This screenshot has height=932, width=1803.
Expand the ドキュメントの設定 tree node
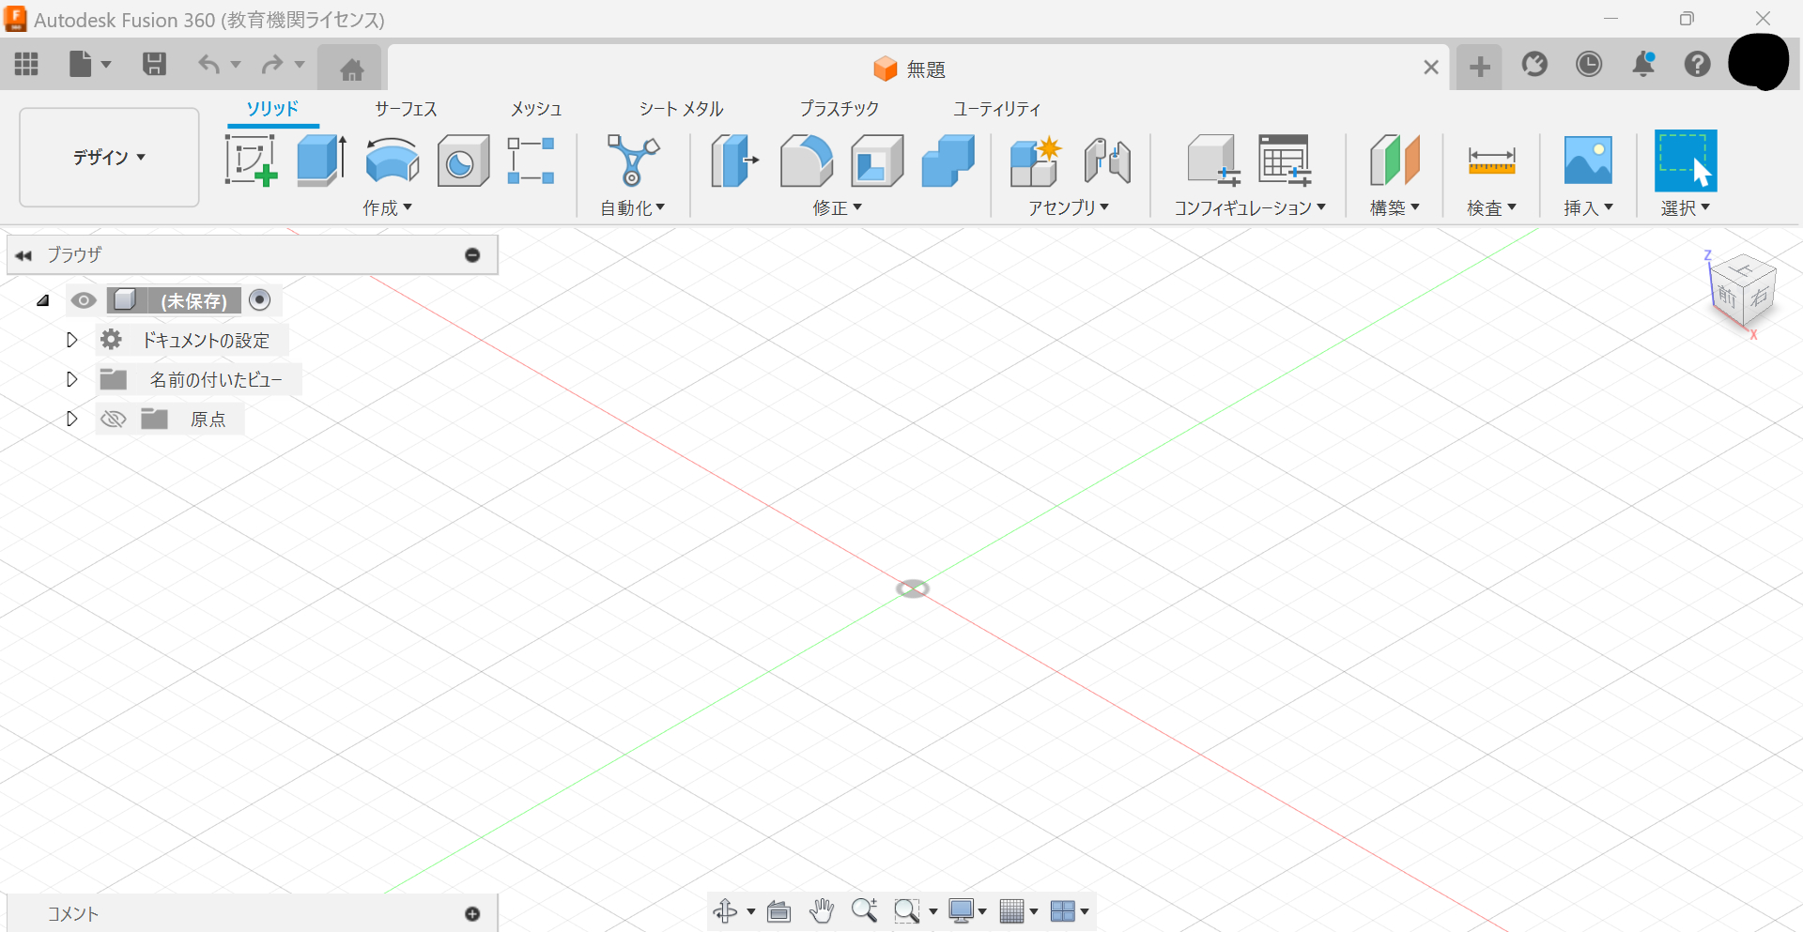pyautogui.click(x=71, y=340)
